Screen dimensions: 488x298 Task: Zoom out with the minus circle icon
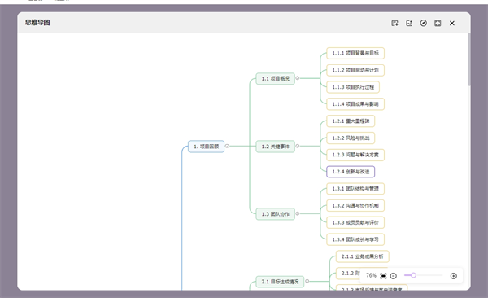click(x=394, y=276)
